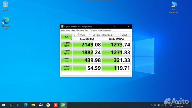Open the Mail app on the taskbar
Screen dimensions: 192x108
41,105
